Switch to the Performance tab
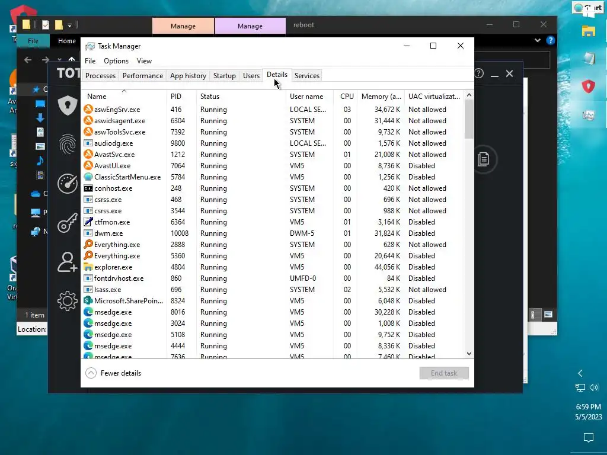The image size is (607, 455). [143, 75]
